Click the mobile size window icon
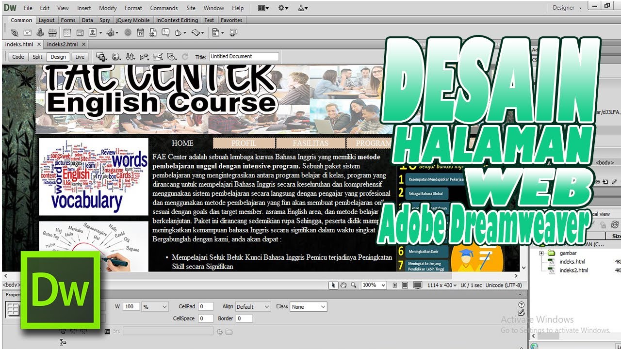This screenshot has width=621, height=349. pos(394,285)
